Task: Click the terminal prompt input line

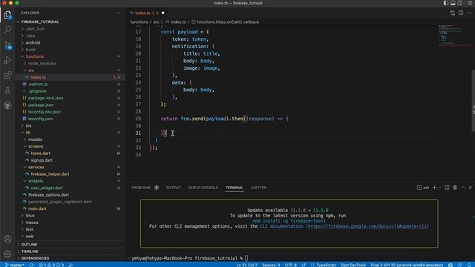Action: 189,258
